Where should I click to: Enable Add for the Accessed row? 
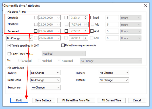tap(92, 31)
